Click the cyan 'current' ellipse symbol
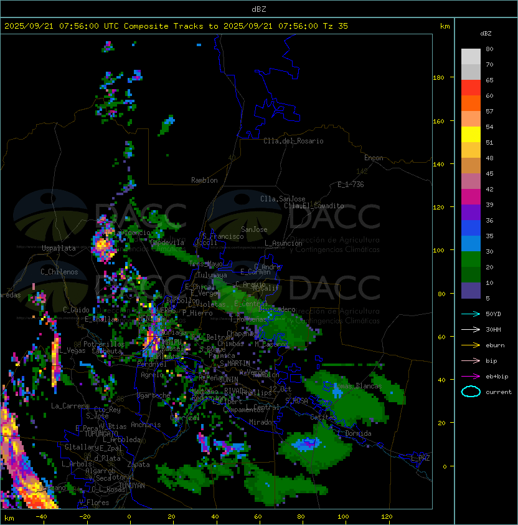 pyautogui.click(x=471, y=392)
